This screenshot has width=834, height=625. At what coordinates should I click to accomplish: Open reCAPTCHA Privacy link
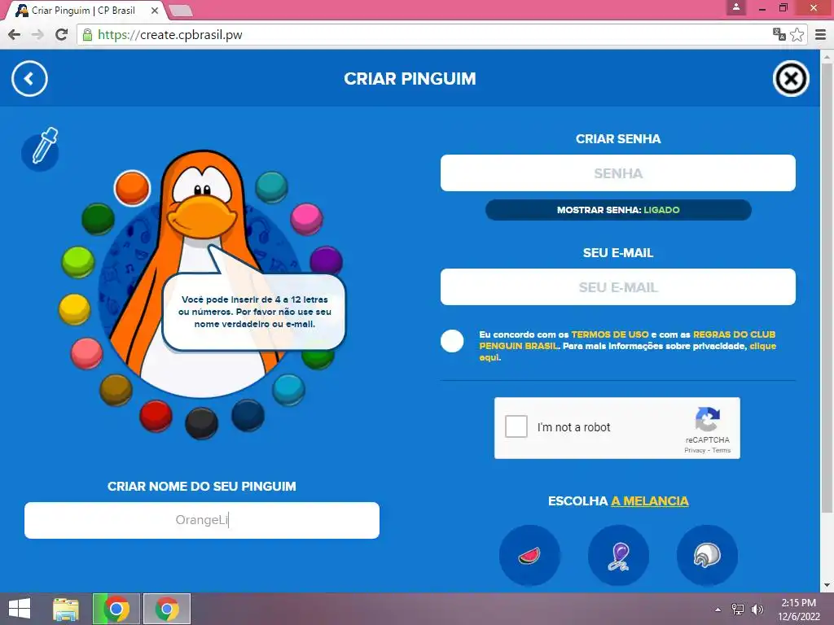[x=695, y=450]
